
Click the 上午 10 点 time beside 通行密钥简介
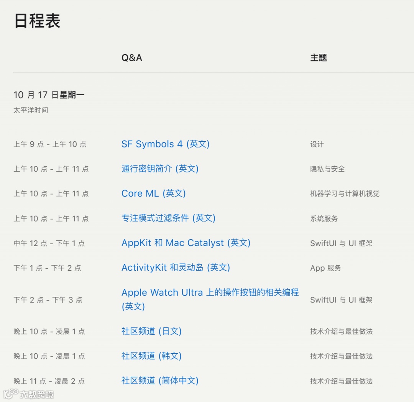(x=51, y=169)
